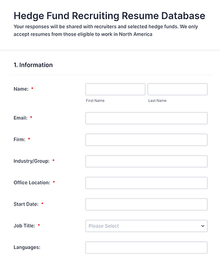
Task: Click the Name field label
Action: click(21, 89)
